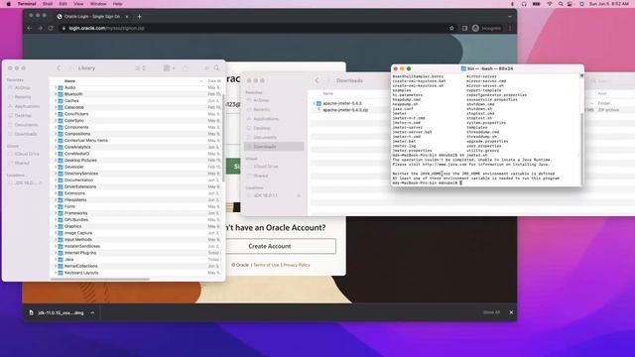The height and width of the screenshot is (357, 635).
Task: Open a new Chrome tab
Action: pyautogui.click(x=139, y=17)
